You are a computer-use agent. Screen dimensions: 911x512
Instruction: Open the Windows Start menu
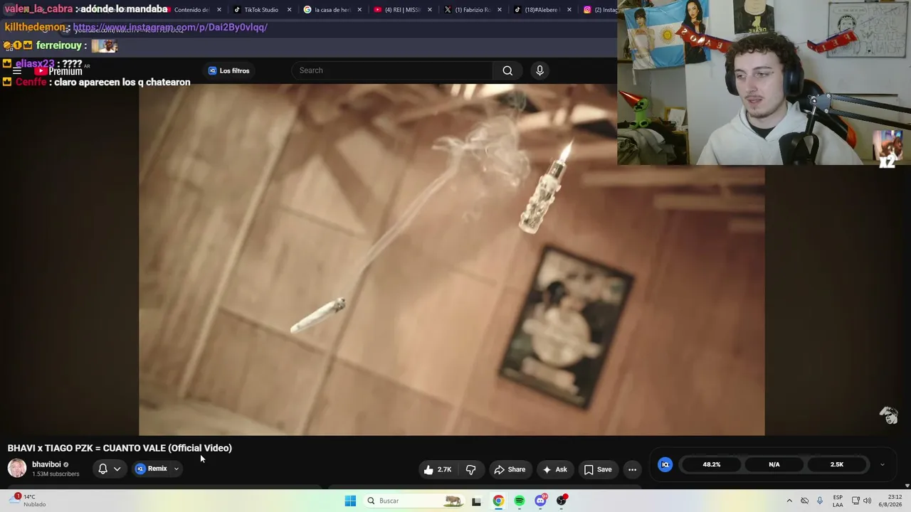pos(350,501)
